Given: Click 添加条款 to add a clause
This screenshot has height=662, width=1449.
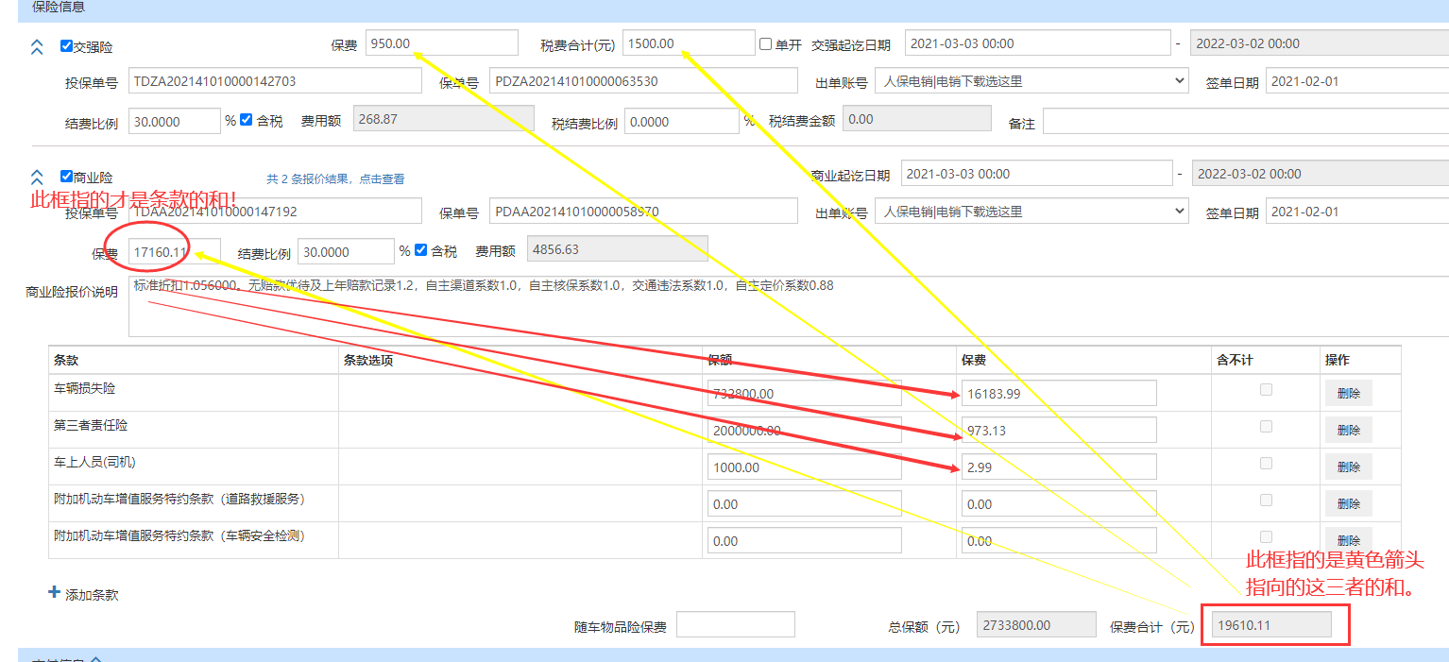Looking at the screenshot, I should point(92,595).
